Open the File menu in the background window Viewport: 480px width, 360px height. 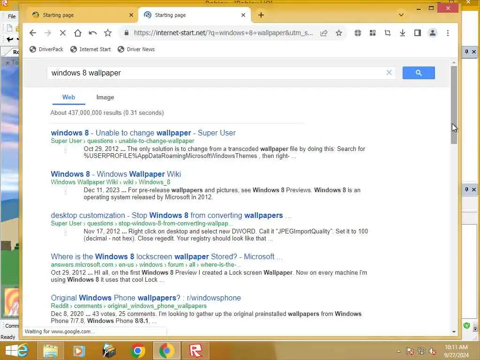12,16
